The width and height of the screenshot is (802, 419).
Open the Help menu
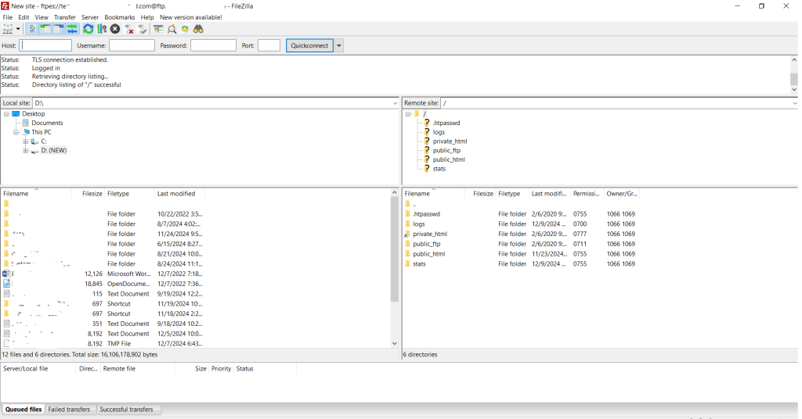[147, 17]
